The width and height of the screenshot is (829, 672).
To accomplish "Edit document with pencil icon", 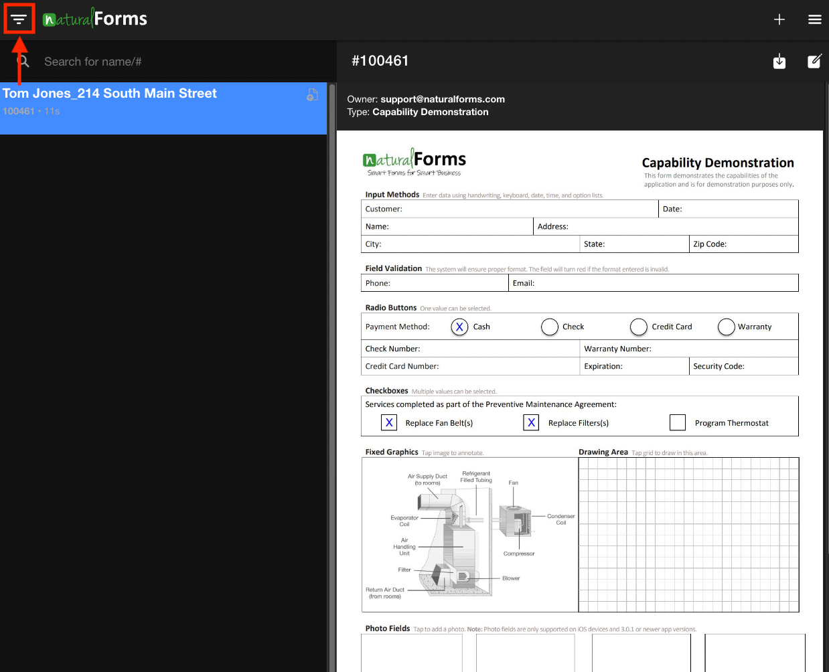I will (814, 62).
